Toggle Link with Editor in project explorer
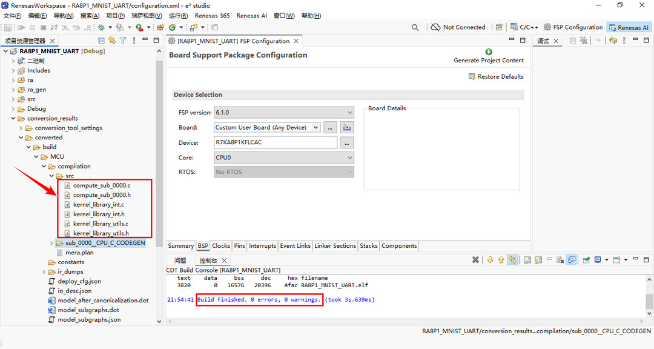Viewport: 654px width, 349px height. click(x=112, y=41)
